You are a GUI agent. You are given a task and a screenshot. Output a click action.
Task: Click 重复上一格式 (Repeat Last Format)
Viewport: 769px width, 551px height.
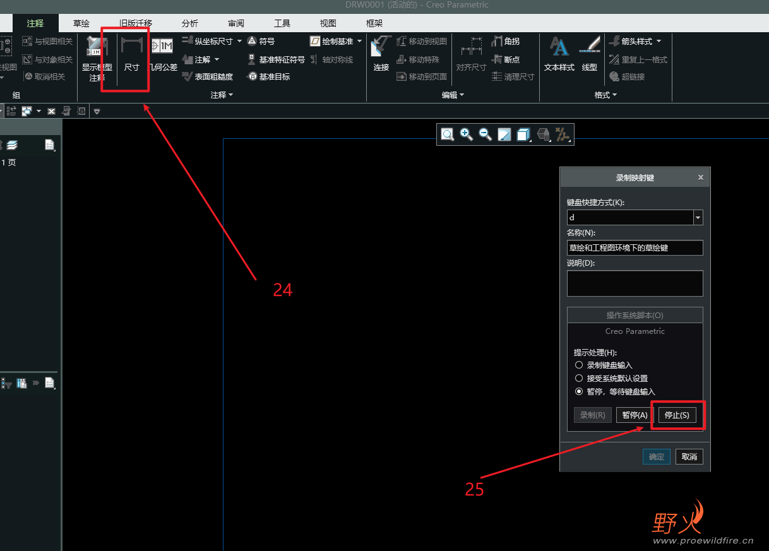(x=638, y=60)
